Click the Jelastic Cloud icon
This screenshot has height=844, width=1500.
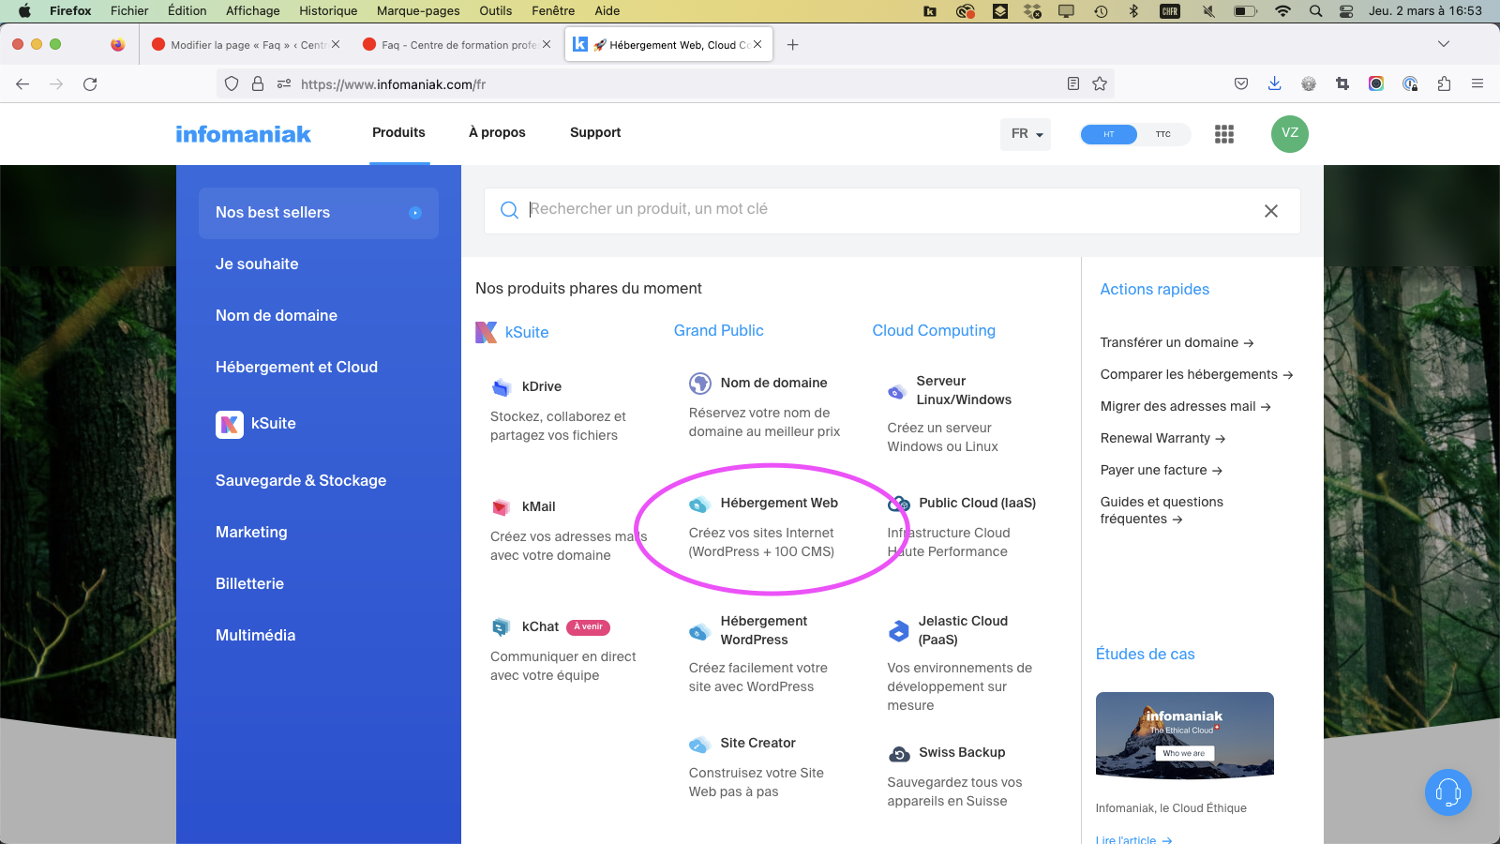pos(899,631)
